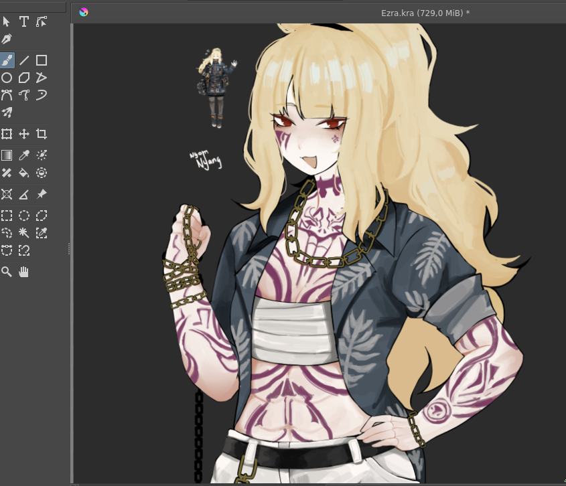Image resolution: width=566 pixels, height=486 pixels.
Task: Select the Crop tool
Action: pyautogui.click(x=42, y=134)
